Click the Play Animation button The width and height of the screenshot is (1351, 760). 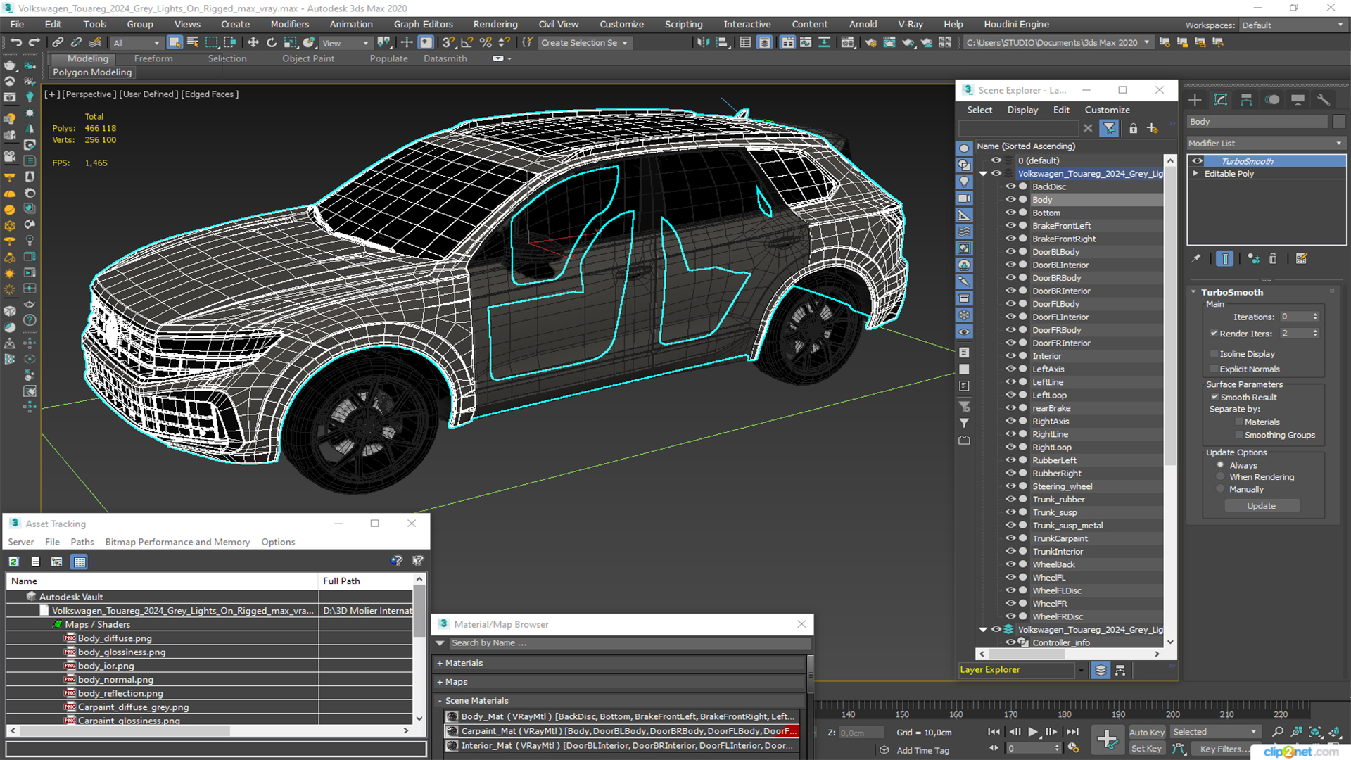(1032, 732)
